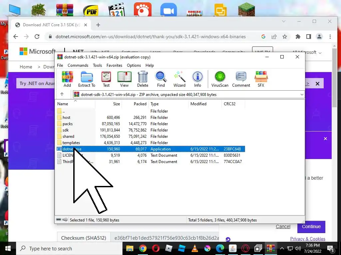Open Microsoft Edge from taskbar

click(220, 248)
